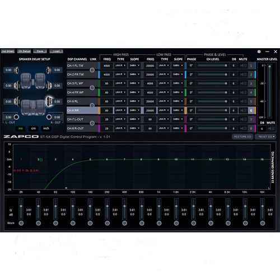Toggle link between CH-1 and CH-2
Screen dimensions: 280x280
coord(92,70)
